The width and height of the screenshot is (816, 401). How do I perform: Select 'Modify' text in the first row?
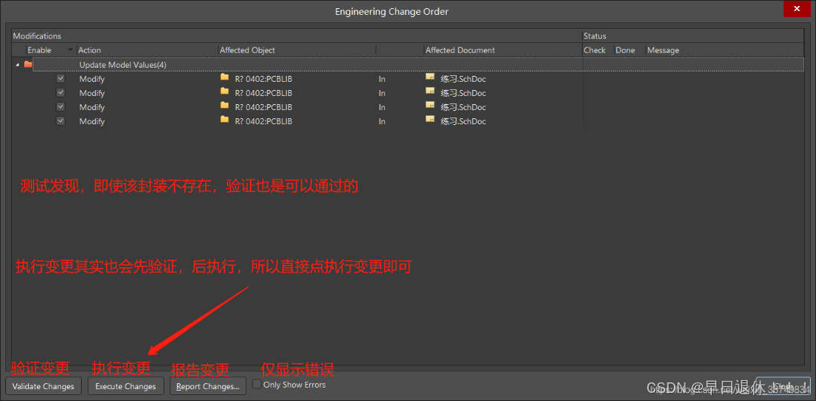(x=92, y=79)
